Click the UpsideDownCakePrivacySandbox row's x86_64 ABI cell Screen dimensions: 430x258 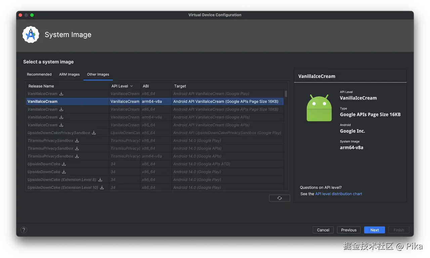click(x=148, y=133)
